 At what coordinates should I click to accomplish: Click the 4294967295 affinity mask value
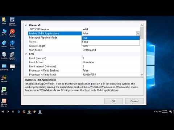(89, 75)
